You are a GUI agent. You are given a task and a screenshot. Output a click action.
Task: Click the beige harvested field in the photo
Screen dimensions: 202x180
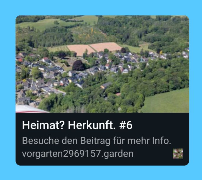pos(93,49)
